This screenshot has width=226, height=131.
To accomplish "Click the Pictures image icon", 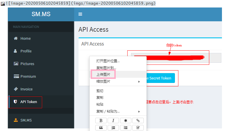I will 16,64.
